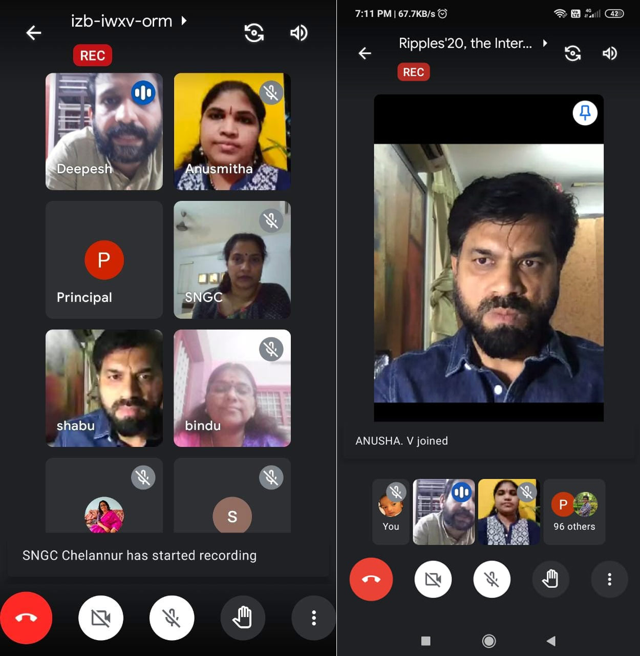Tap speaker audio icon in left meeting
This screenshot has height=656, width=640.
(298, 33)
